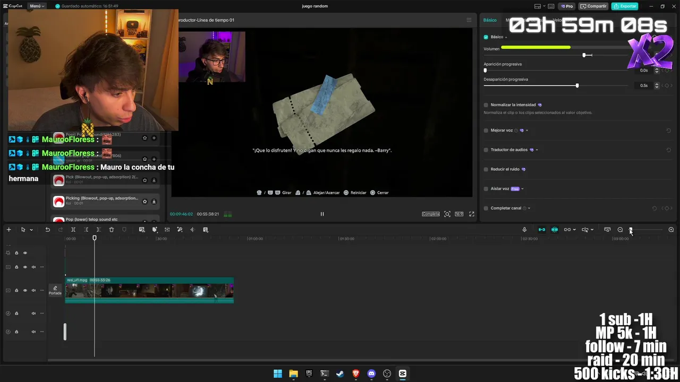Toggle lock on the main video track

[x=16, y=290]
